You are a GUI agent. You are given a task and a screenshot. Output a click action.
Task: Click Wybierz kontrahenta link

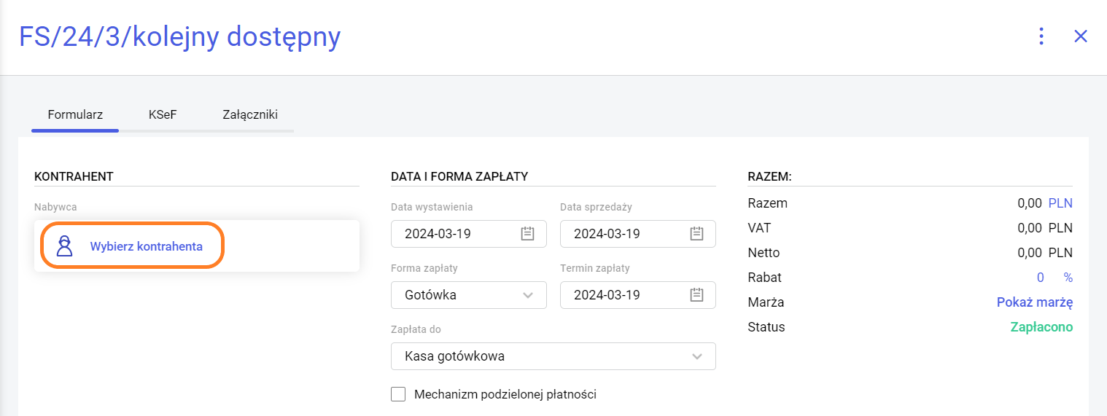click(x=146, y=246)
